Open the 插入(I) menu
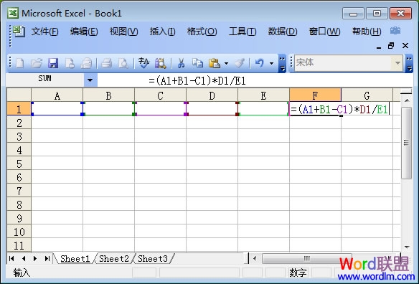 (162, 32)
